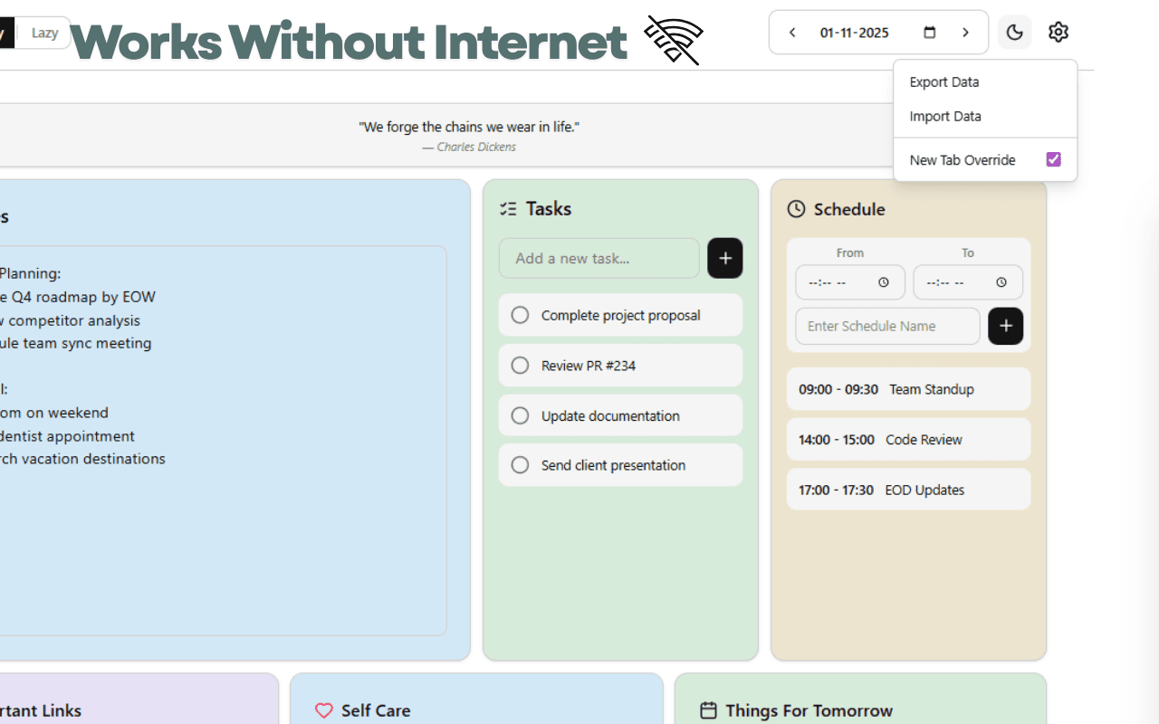Add new task with plus button
The width and height of the screenshot is (1159, 724).
[724, 259]
